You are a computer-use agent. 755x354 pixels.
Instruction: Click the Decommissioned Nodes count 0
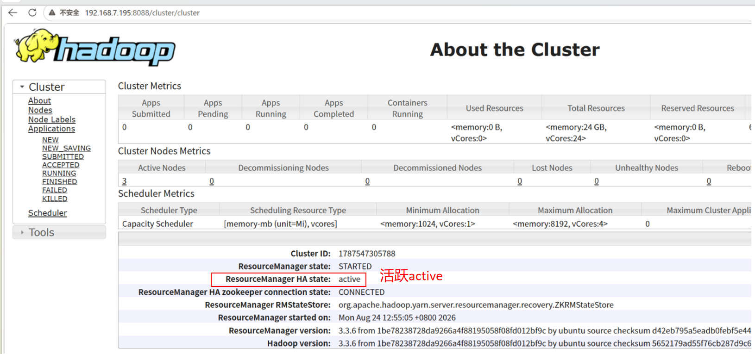pyautogui.click(x=367, y=181)
